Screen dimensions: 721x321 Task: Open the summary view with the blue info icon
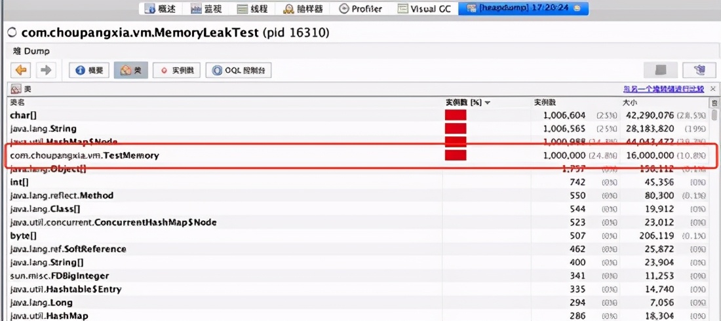[x=88, y=70]
